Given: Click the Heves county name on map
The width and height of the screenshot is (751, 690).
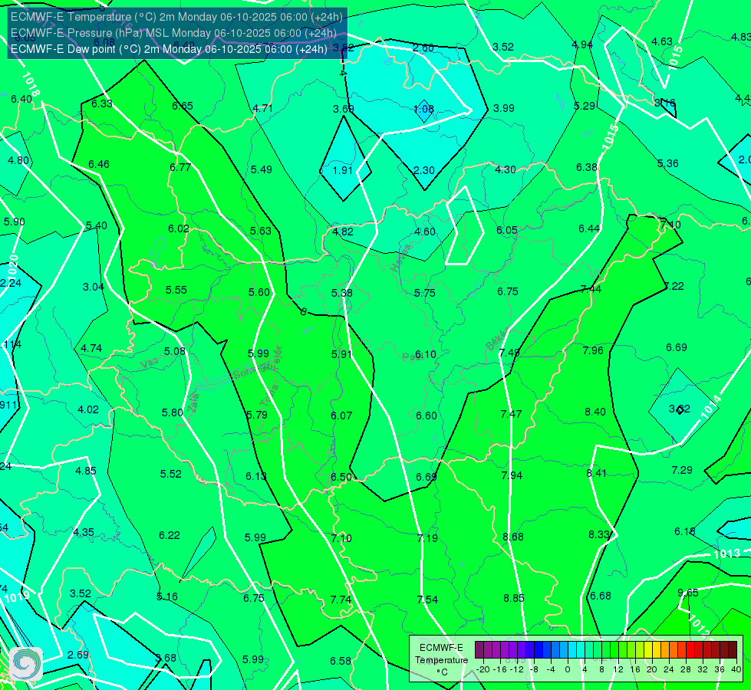Looking at the screenshot, I should click(401, 258).
